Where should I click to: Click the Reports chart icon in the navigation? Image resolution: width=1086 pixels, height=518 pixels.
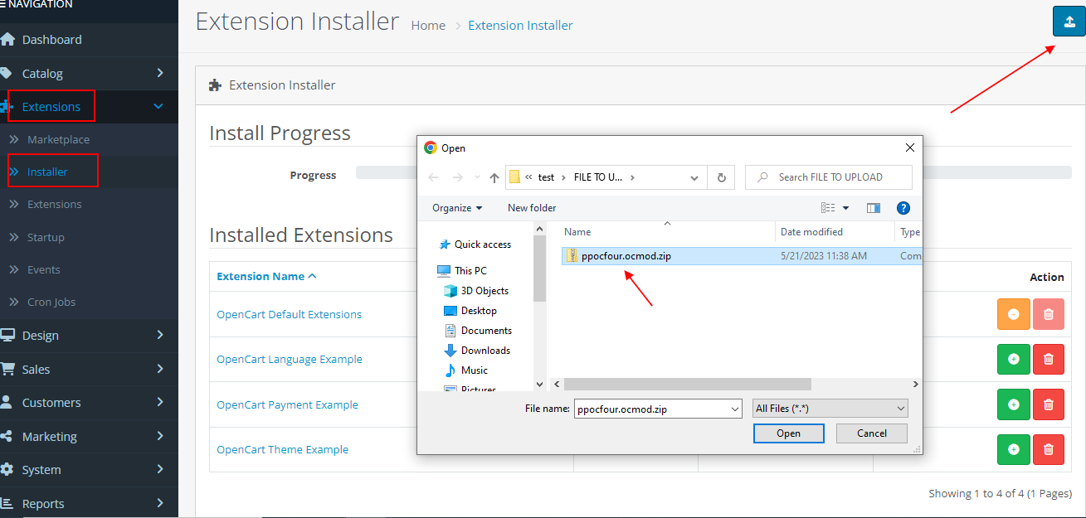click(x=7, y=503)
